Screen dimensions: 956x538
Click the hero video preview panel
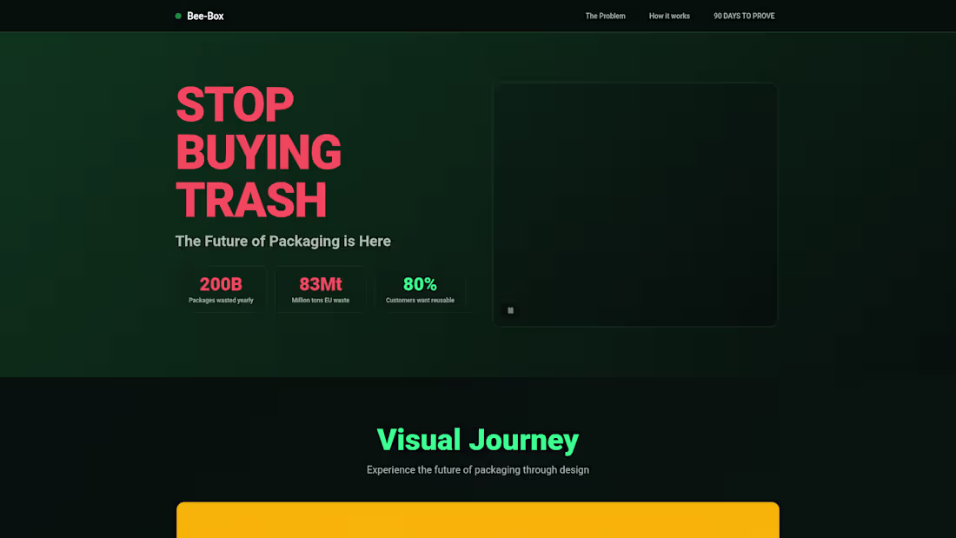tap(635, 204)
